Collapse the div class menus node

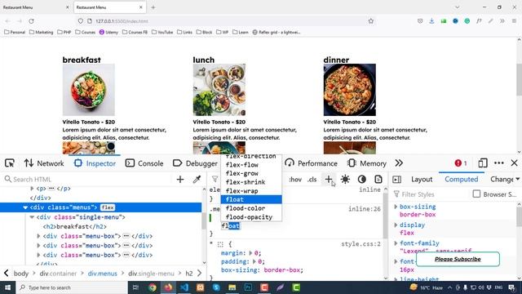[x=25, y=207]
